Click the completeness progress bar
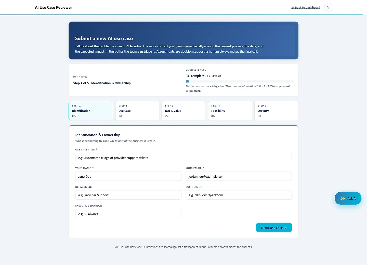 [x=240, y=81]
